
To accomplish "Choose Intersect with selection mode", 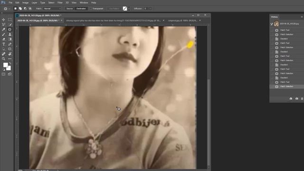I will (30, 9).
